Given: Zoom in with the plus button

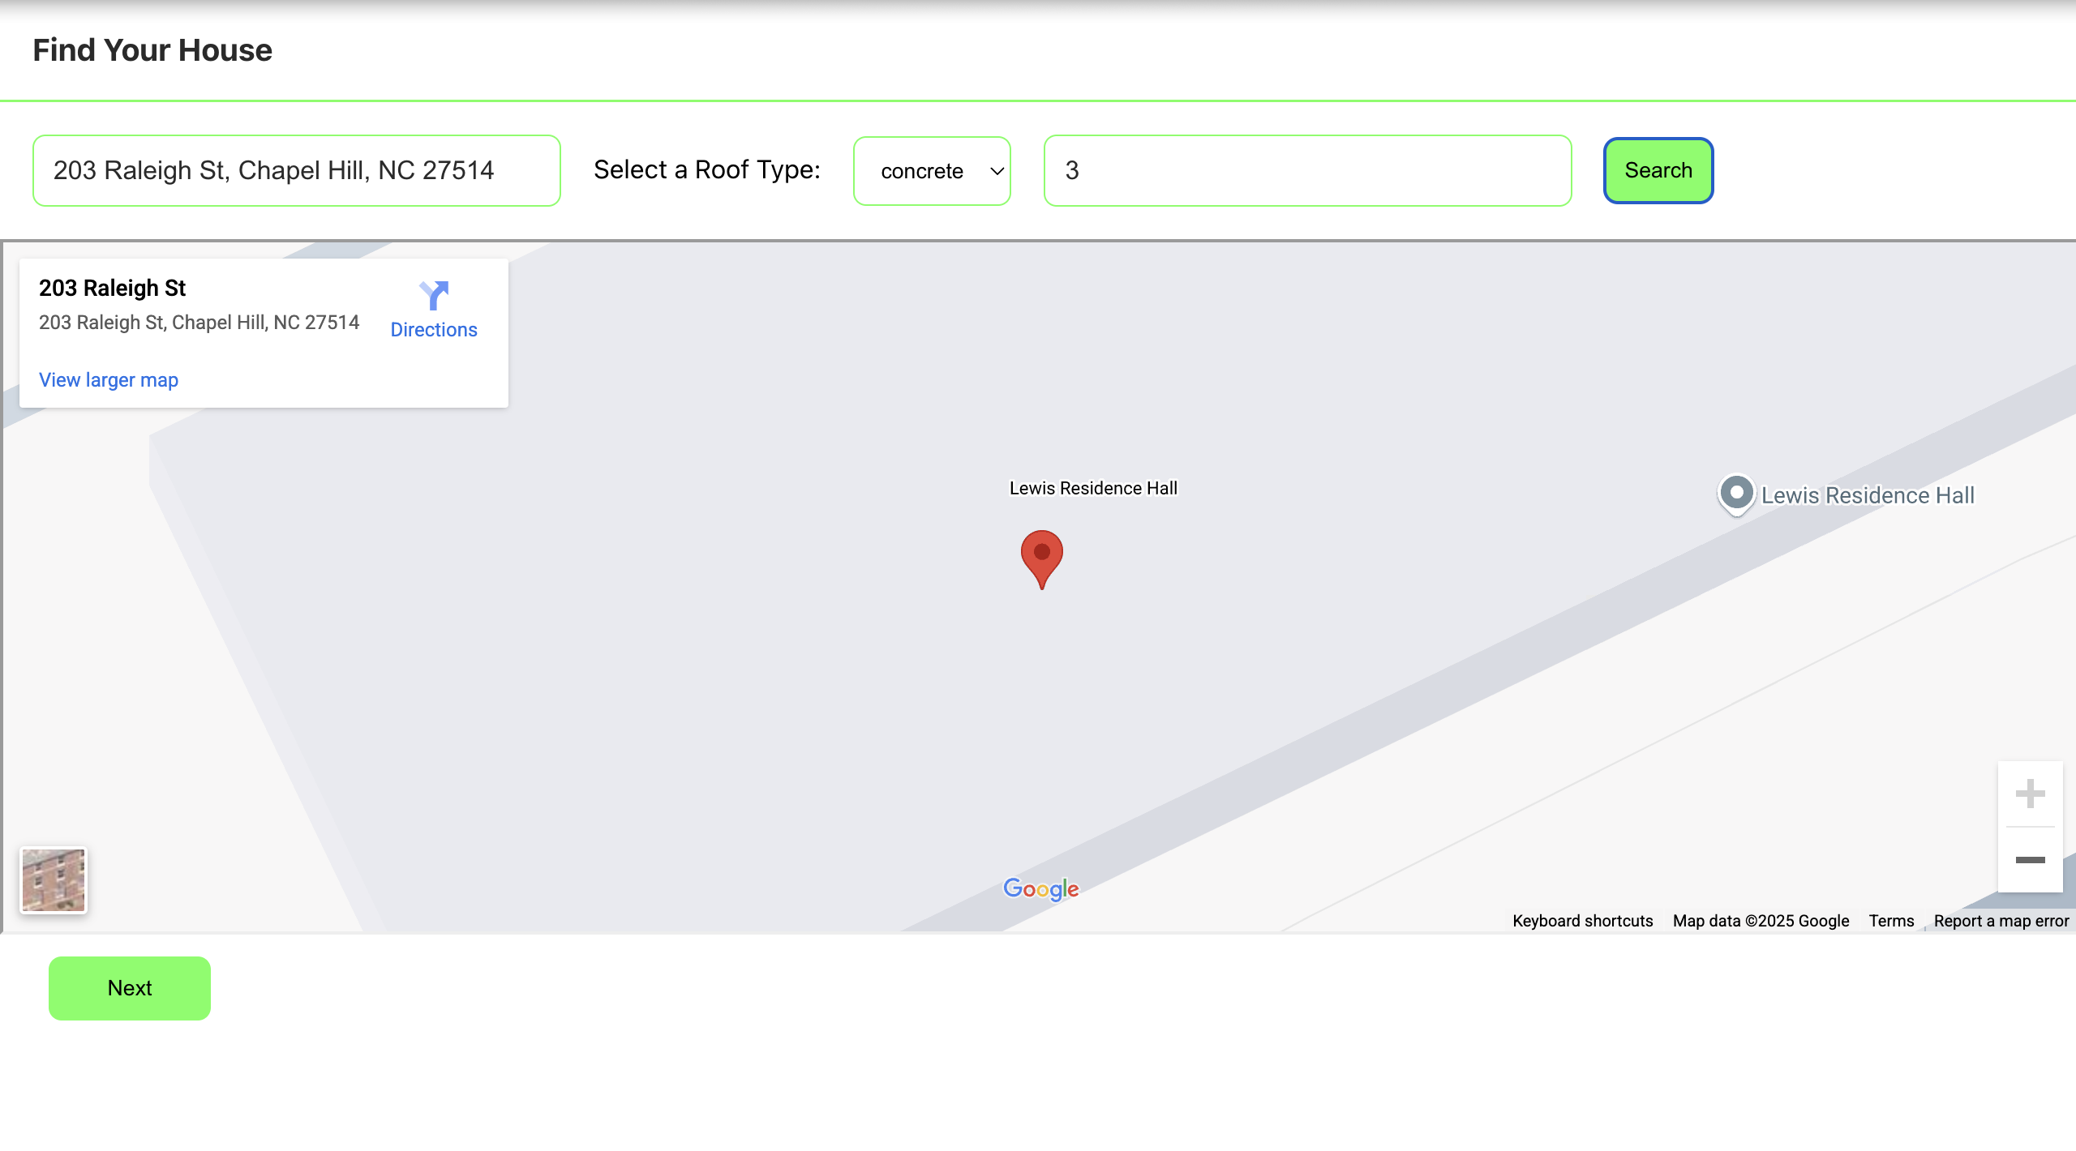Looking at the screenshot, I should point(2030,794).
